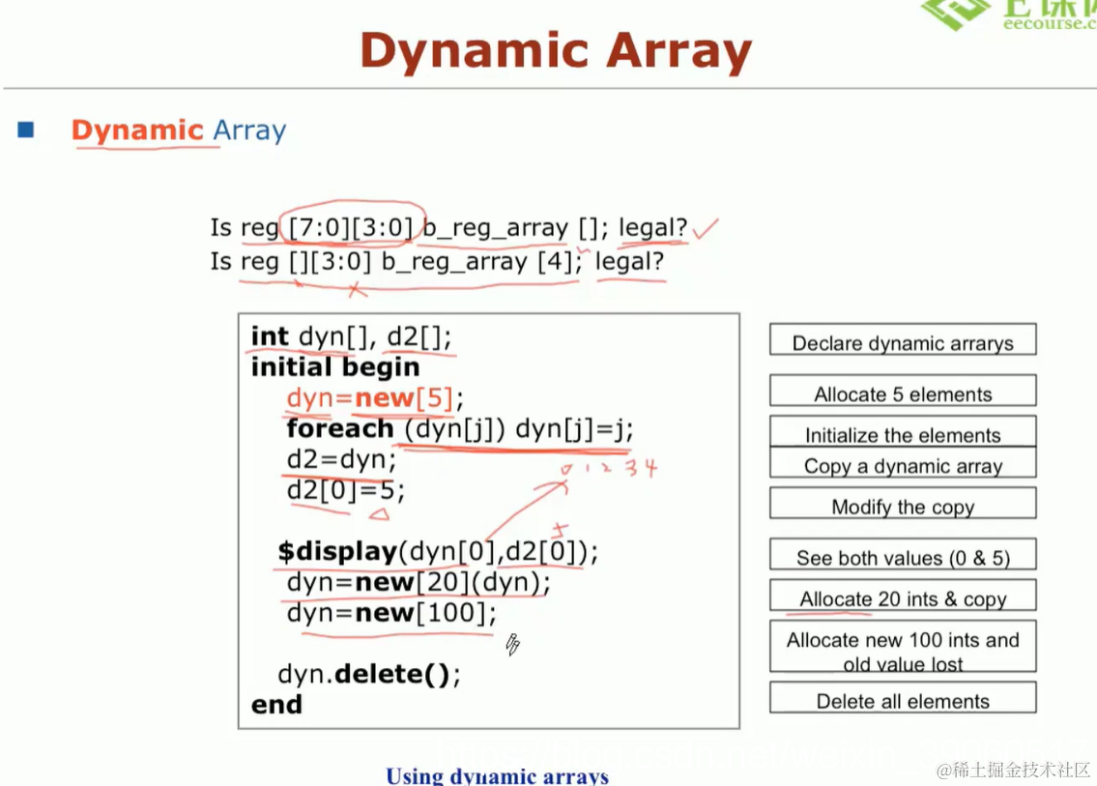Click code line 'd2[0]=5;'
This screenshot has height=786, width=1097.
pyautogui.click(x=346, y=489)
